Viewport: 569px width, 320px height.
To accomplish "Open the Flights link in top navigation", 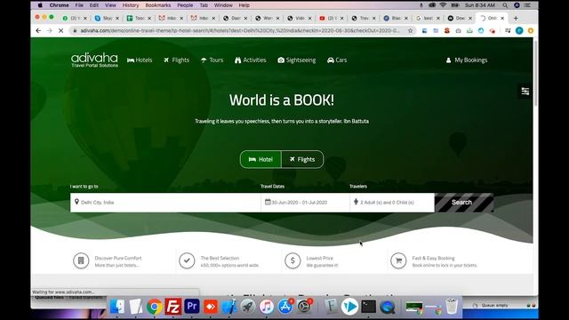I will [x=176, y=60].
